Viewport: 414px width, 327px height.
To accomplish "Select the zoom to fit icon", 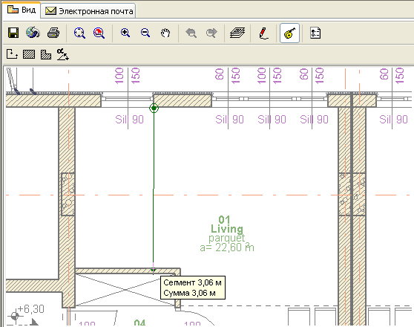I will (x=79, y=33).
